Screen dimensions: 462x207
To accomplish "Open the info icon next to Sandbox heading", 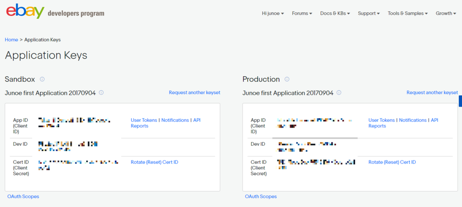I will click(x=42, y=79).
